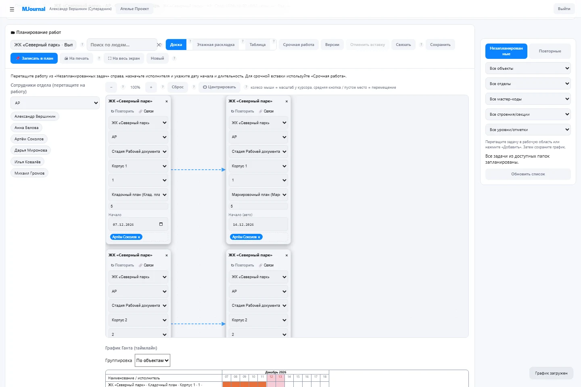The width and height of the screenshot is (581, 387).
Task: Open the Кладочный план work type dropdown
Action: click(138, 195)
